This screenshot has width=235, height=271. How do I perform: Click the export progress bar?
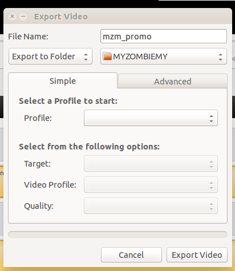[117, 234]
